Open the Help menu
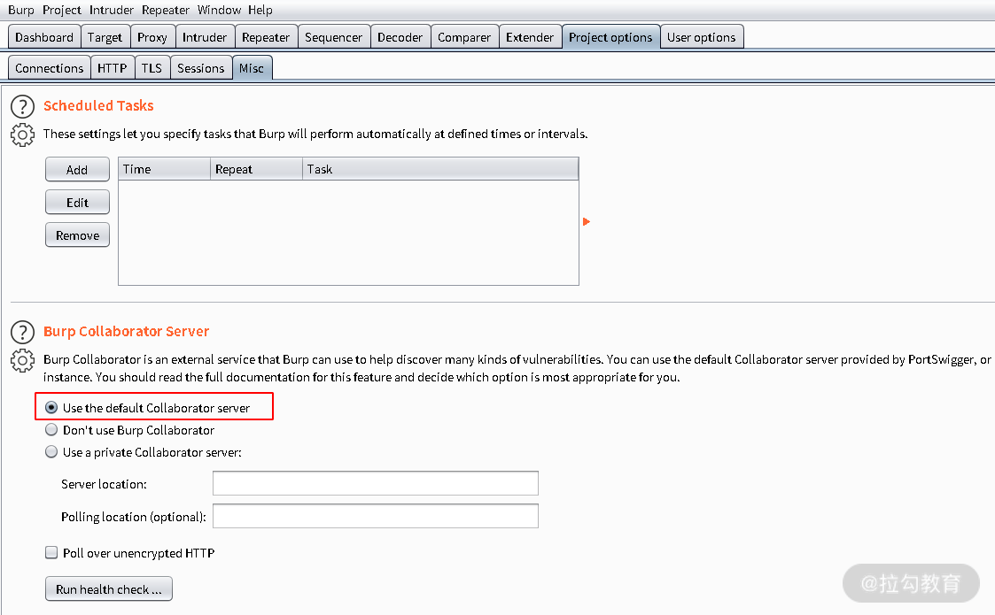 [260, 10]
